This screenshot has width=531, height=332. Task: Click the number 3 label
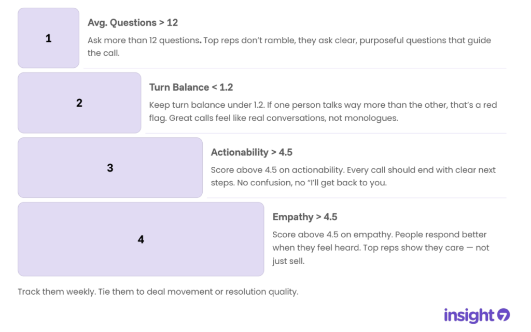point(110,168)
